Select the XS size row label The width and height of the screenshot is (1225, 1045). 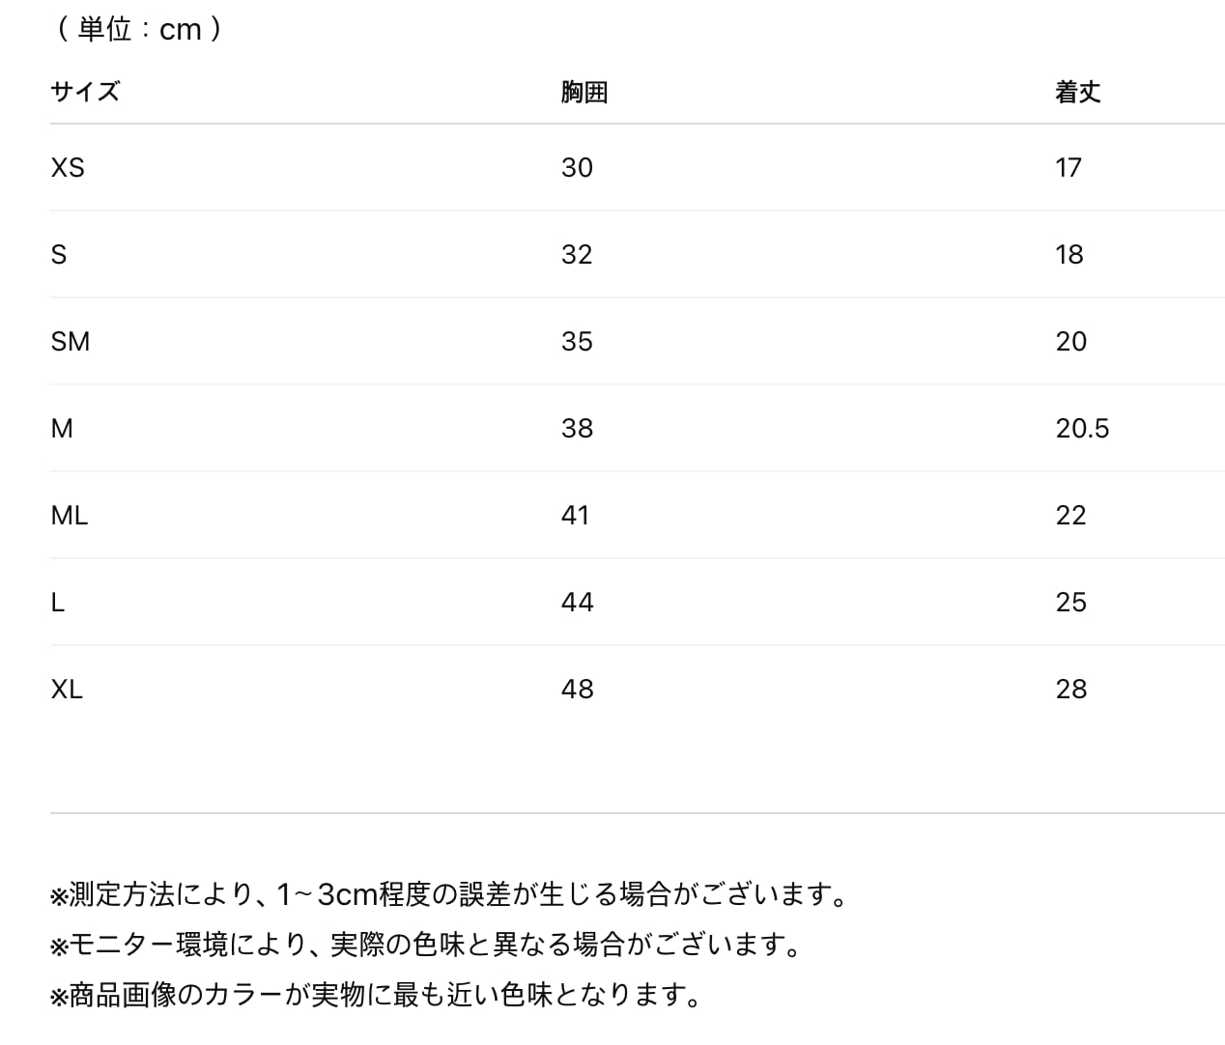68,168
